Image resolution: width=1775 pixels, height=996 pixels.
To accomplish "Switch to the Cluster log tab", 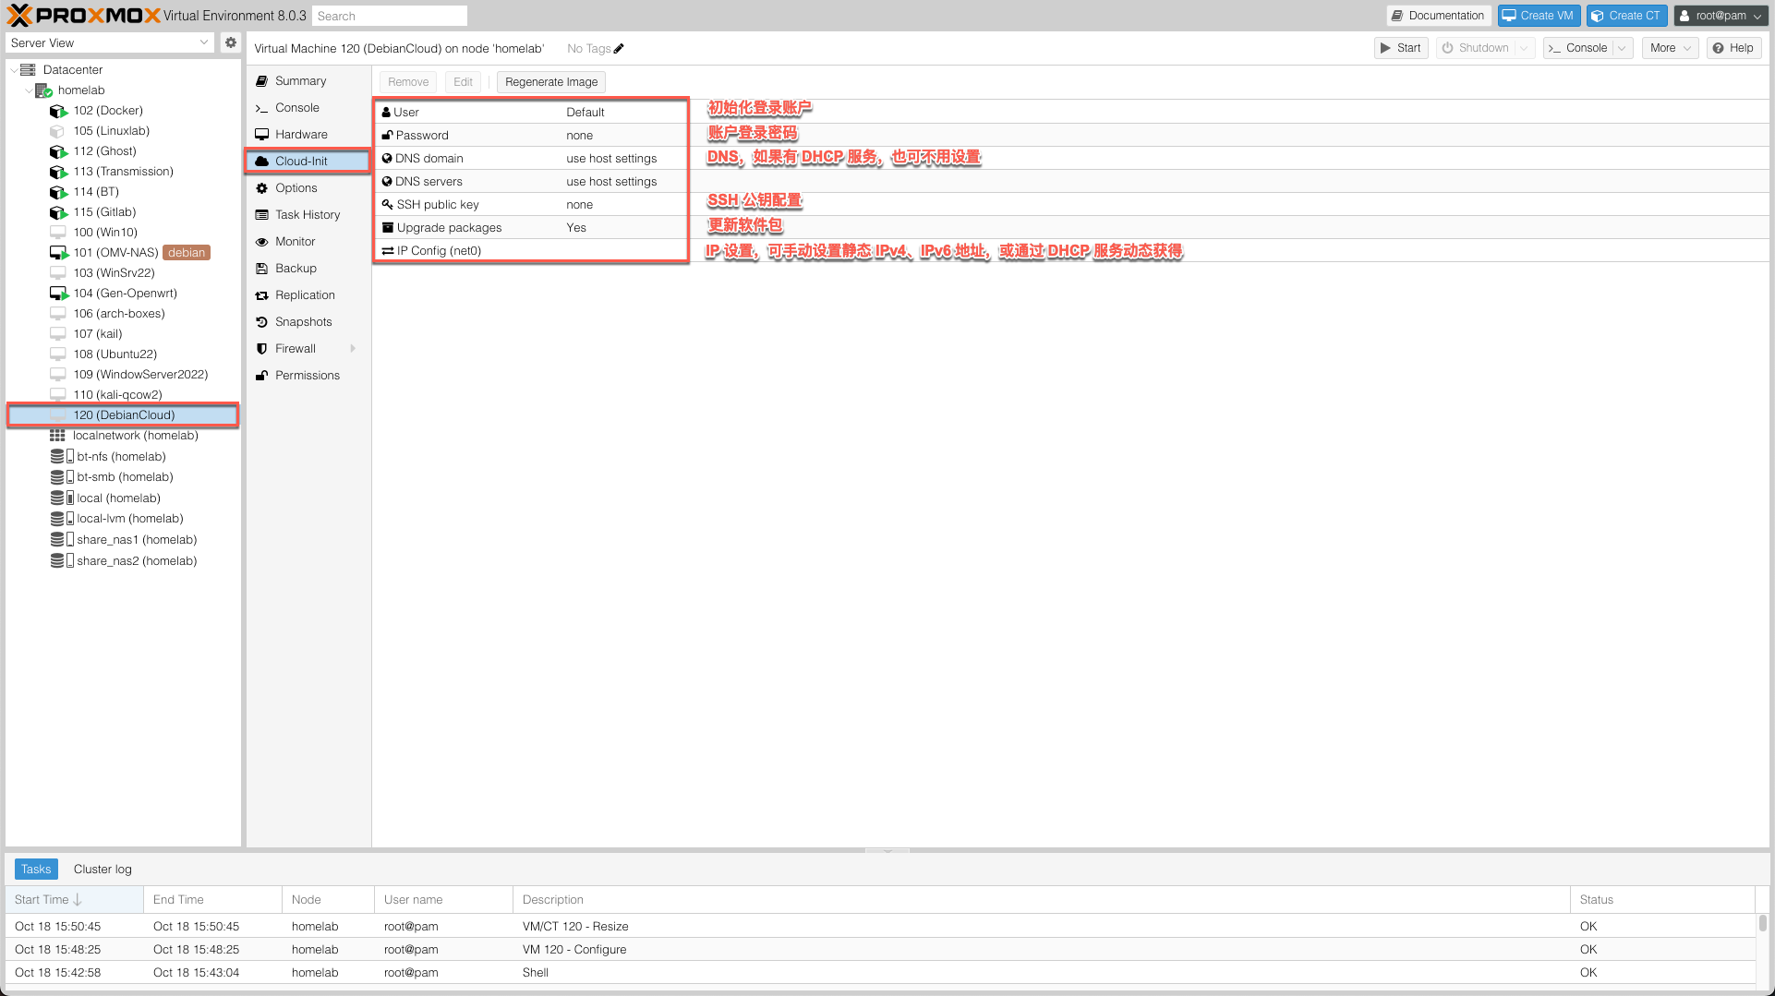I will click(102, 869).
